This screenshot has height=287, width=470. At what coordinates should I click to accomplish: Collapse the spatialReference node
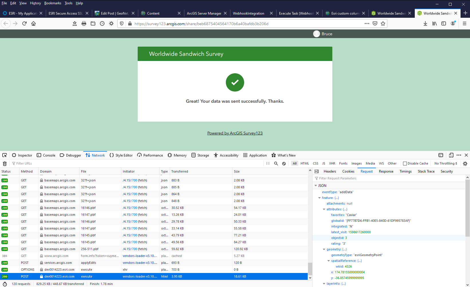(x=329, y=261)
